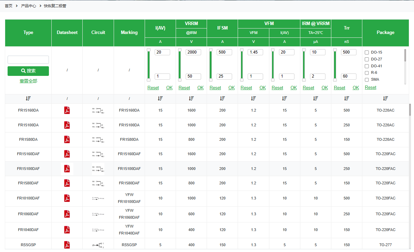Viewport: 414px width, 252px height.
Task: Sort by Package column order
Action: (x=385, y=99)
